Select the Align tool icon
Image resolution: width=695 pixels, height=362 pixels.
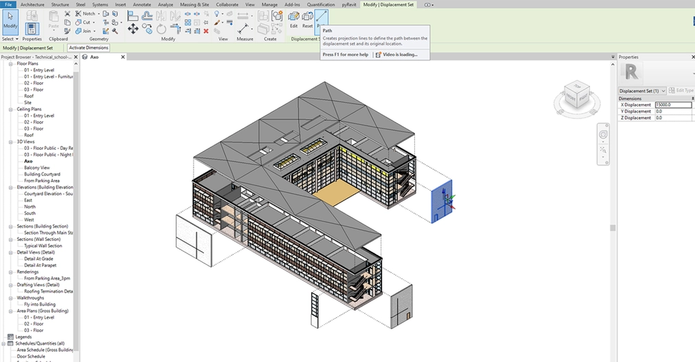click(x=133, y=16)
